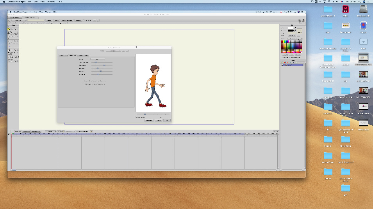Open the onion skins dropdown in timeline toolbar
373x209 pixels.
tap(70, 131)
